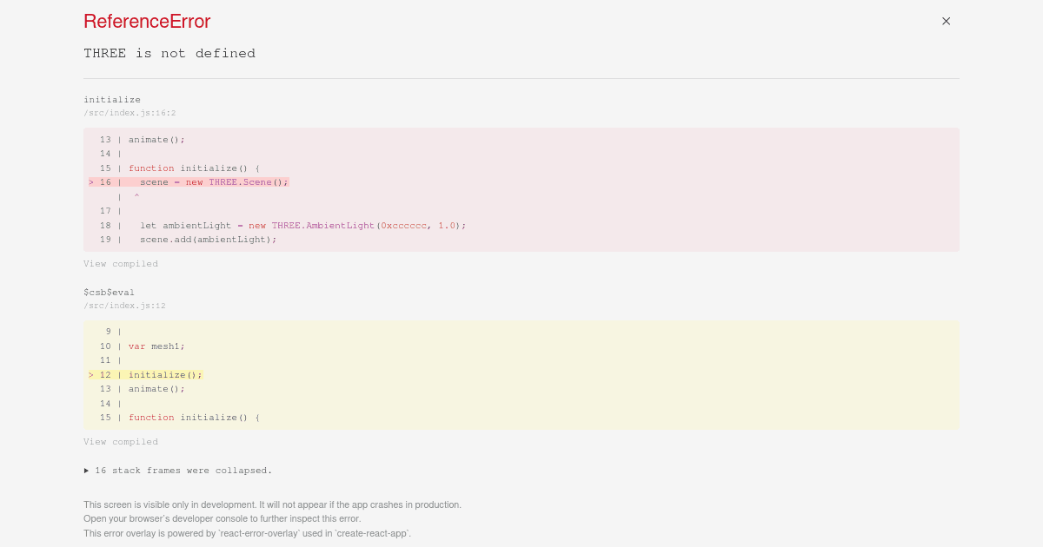Click the caret marker under THREE.Scene

click(x=136, y=196)
